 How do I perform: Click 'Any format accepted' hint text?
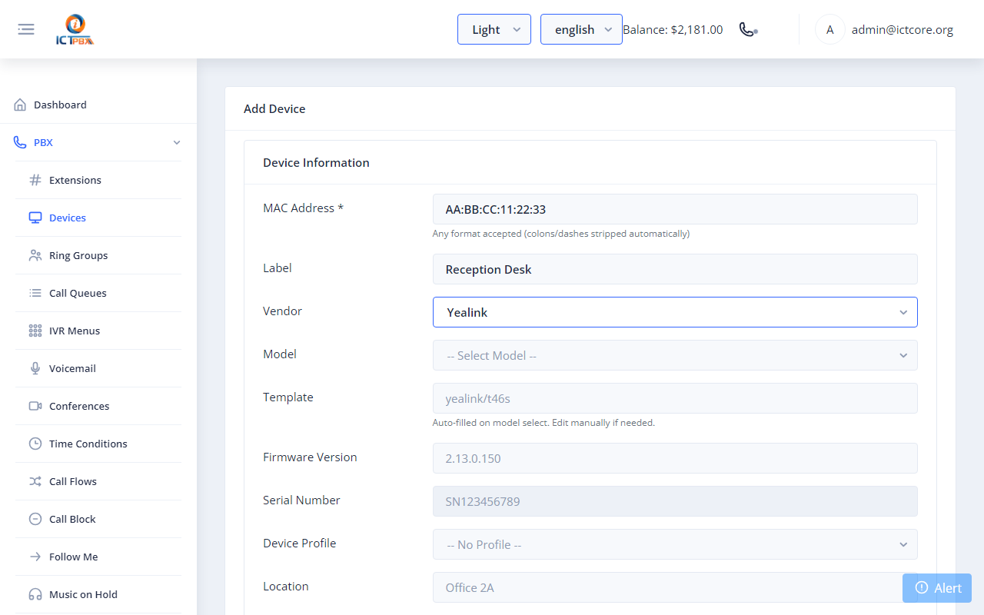pyautogui.click(x=561, y=234)
